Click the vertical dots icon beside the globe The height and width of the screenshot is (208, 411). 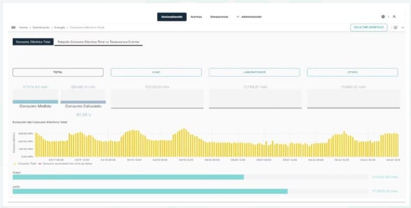tap(388, 17)
